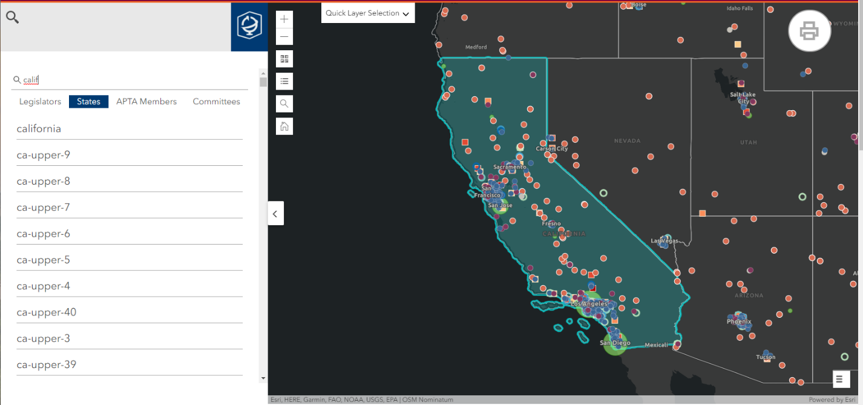
Task: Open the map search magnifier tool
Action: coord(284,104)
